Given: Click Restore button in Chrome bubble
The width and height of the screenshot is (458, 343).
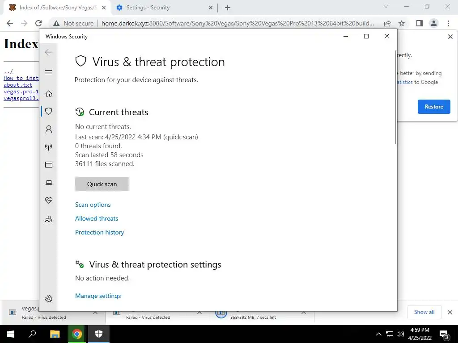Looking at the screenshot, I should [x=434, y=107].
